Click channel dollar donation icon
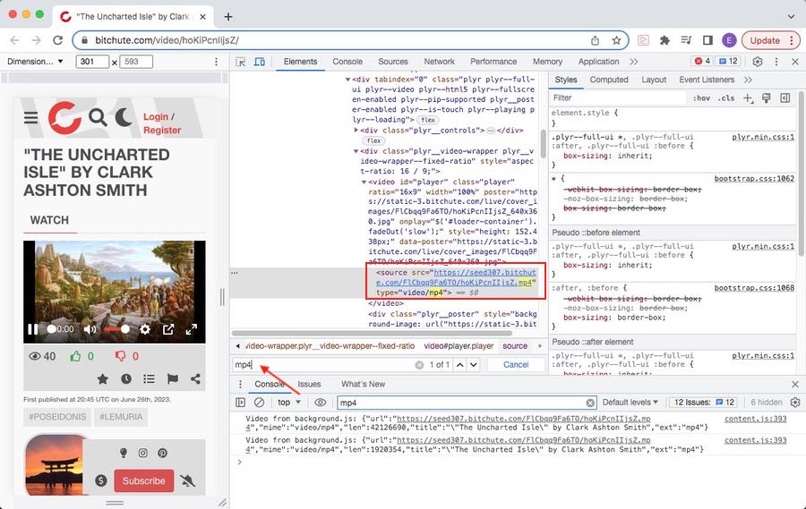The height and width of the screenshot is (509, 806). click(x=101, y=480)
